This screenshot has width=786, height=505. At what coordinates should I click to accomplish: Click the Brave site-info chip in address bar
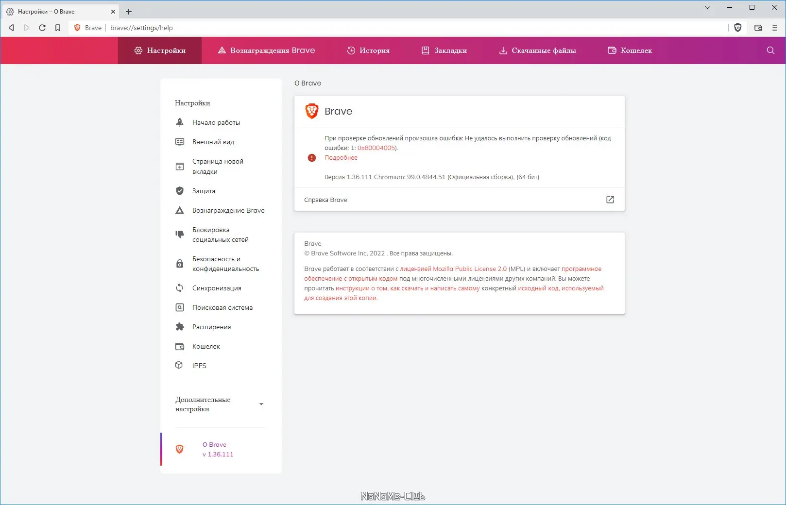tap(88, 28)
